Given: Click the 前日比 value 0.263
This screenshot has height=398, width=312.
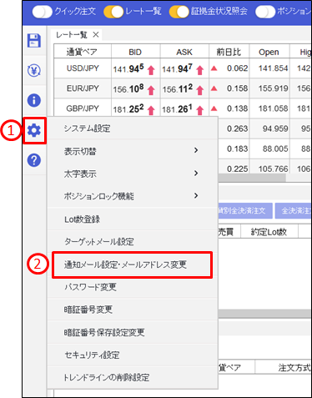Looking at the screenshot, I should click(x=237, y=128).
